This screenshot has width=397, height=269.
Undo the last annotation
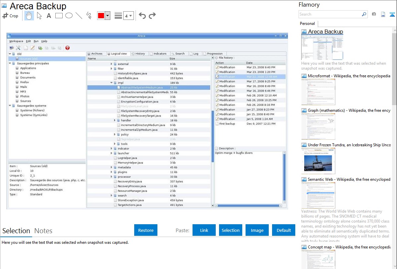pos(142,16)
